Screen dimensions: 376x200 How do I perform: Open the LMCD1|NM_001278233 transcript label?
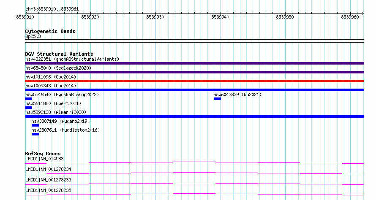48,180
